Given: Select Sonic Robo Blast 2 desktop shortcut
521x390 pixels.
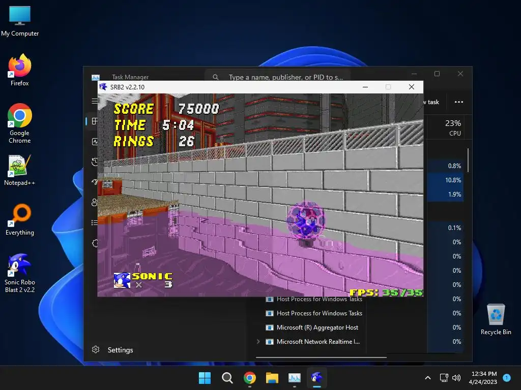Looking at the screenshot, I should click(x=20, y=273).
